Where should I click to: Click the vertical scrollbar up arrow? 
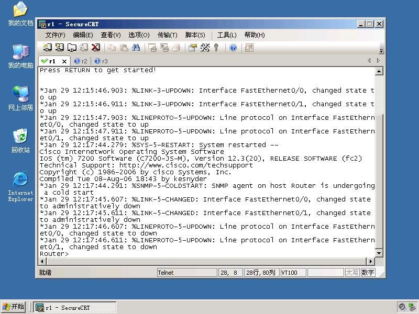[x=379, y=71]
